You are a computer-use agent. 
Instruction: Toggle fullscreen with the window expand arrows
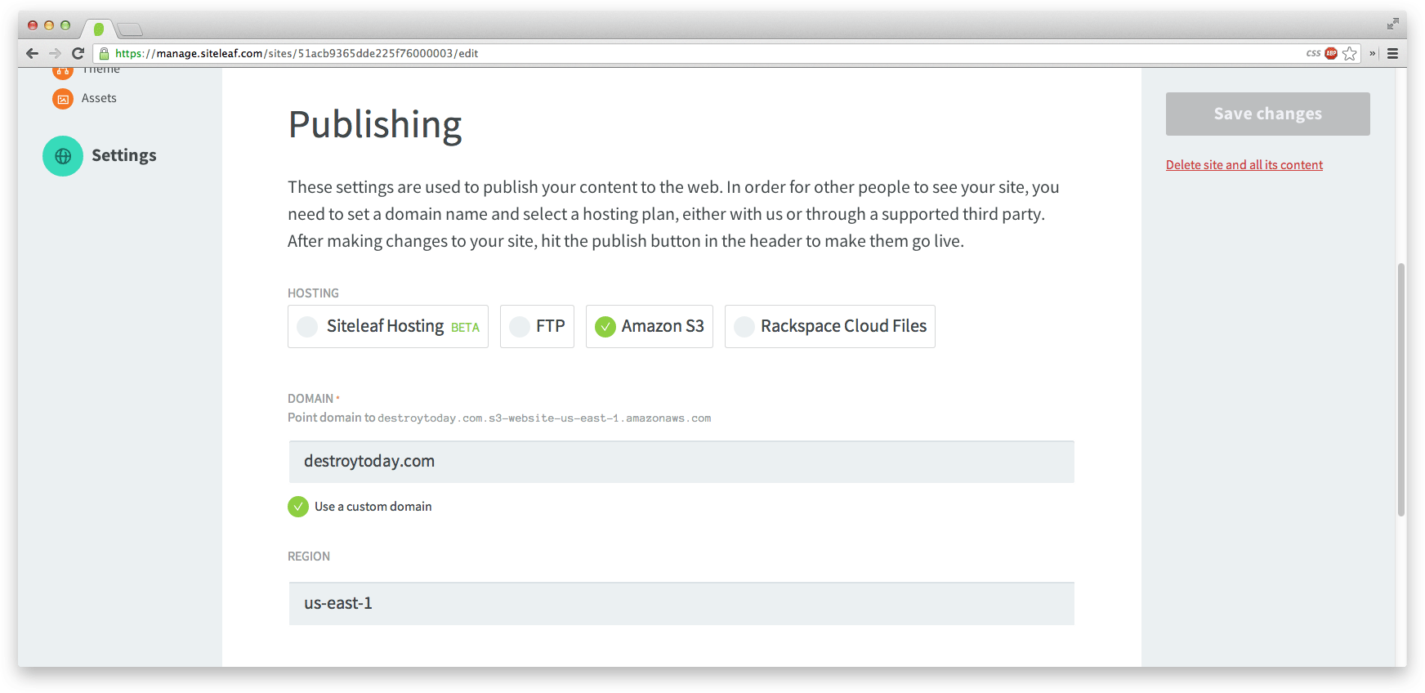1392,24
